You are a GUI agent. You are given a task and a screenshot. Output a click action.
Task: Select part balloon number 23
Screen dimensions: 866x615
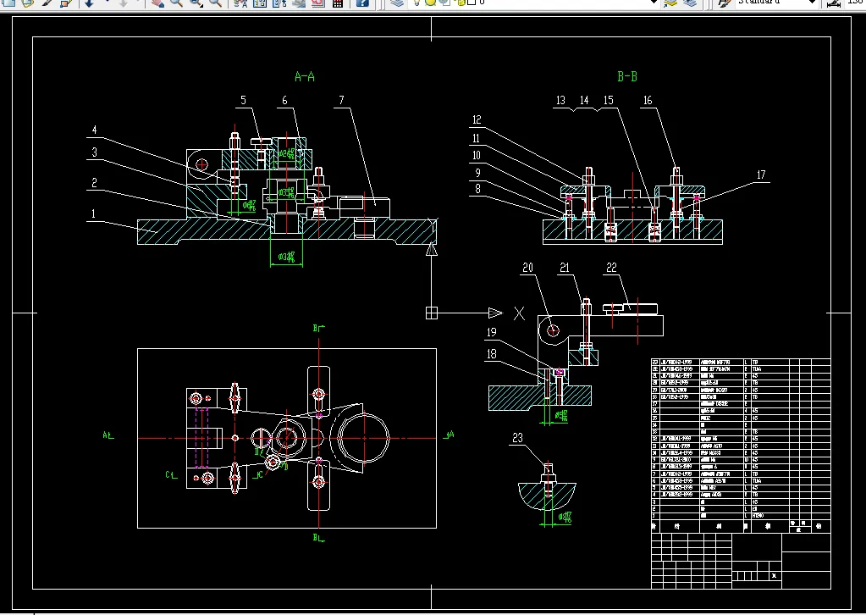pos(517,438)
